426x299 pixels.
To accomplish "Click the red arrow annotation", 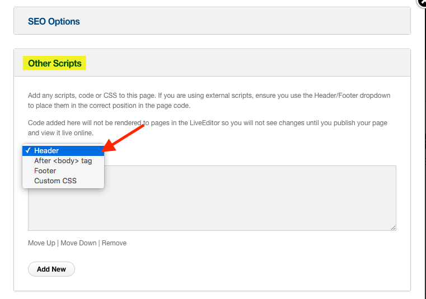I will tap(122, 138).
